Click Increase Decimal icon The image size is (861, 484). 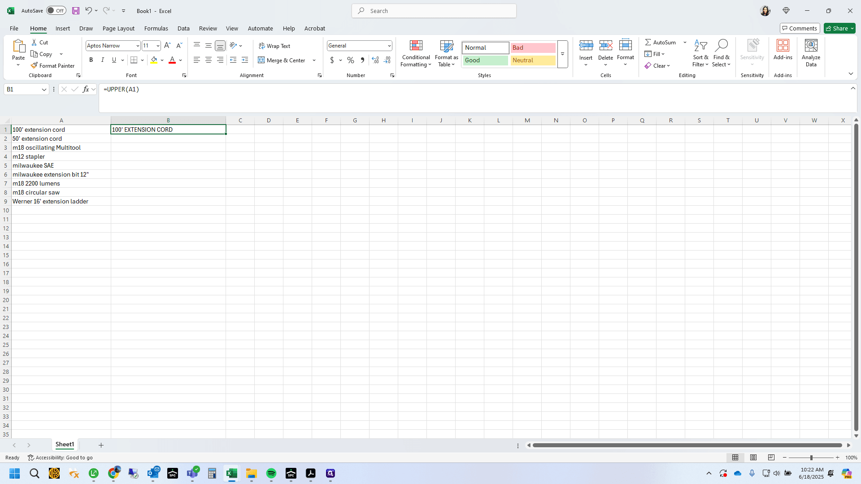pyautogui.click(x=375, y=60)
